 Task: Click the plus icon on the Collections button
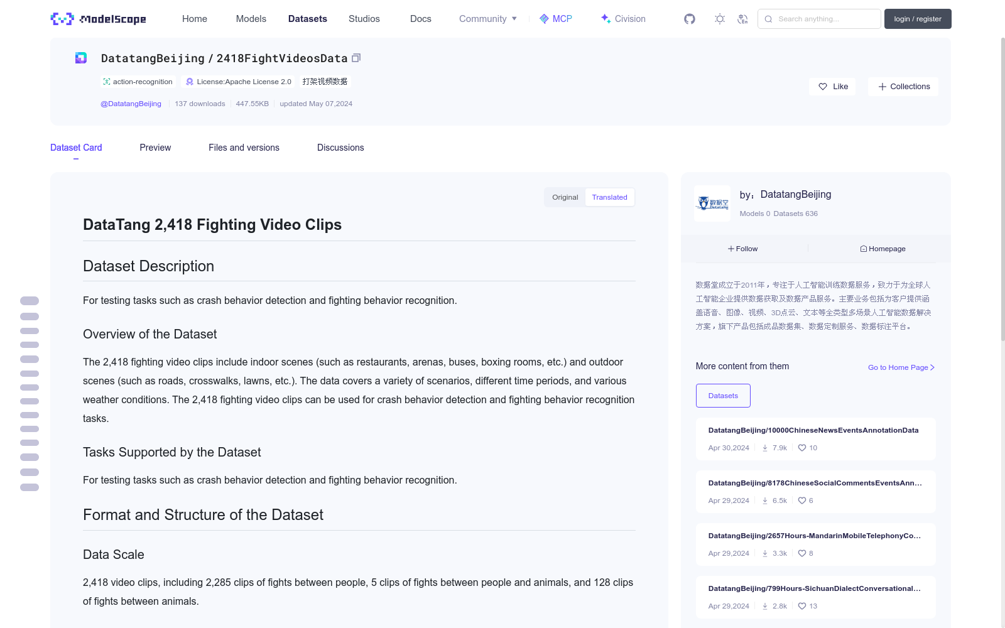coord(883,87)
